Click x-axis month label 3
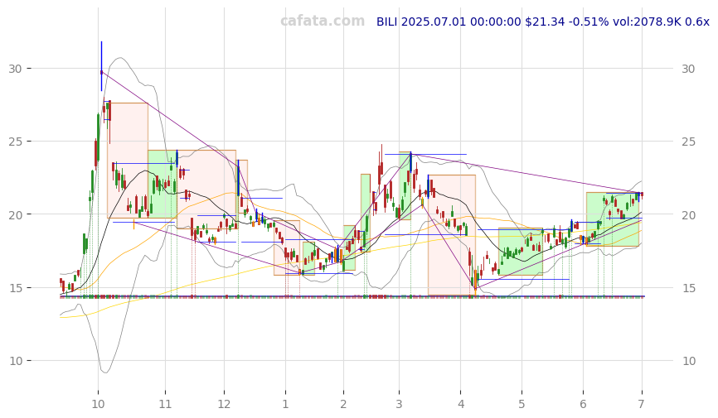This screenshot has width=718, height=418. (x=399, y=404)
